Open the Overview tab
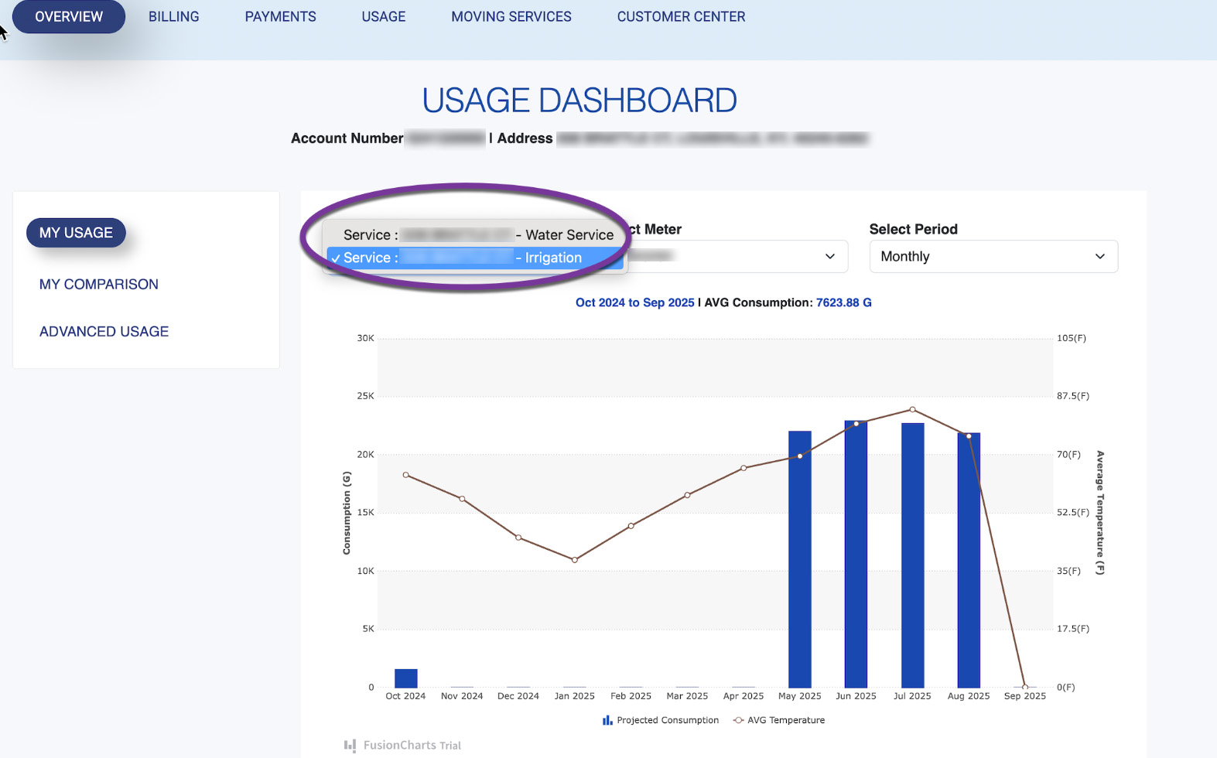 pyautogui.click(x=69, y=17)
